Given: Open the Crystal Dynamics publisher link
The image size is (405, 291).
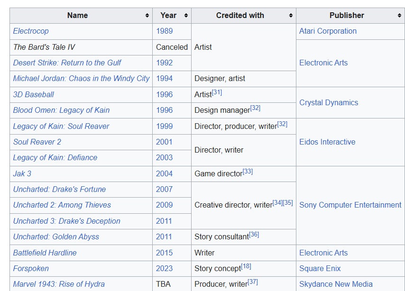Looking at the screenshot, I should (329, 102).
